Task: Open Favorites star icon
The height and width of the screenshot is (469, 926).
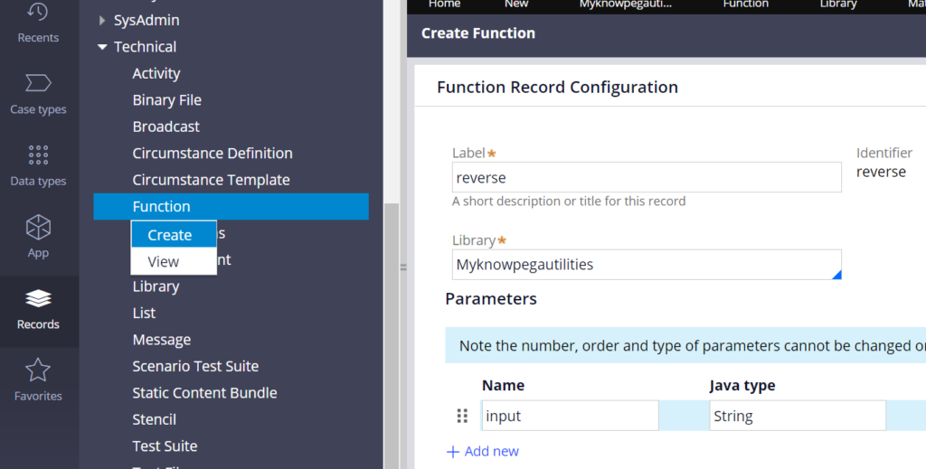Action: point(38,370)
